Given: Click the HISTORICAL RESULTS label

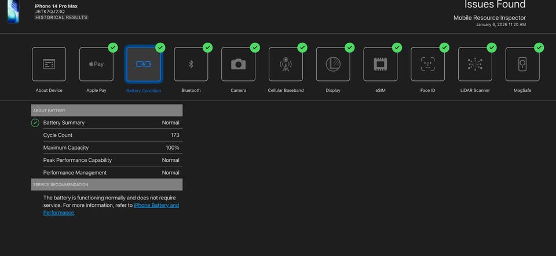Looking at the screenshot, I should (x=61, y=17).
